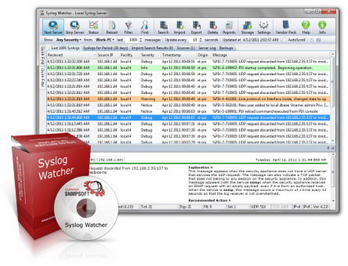Screen dimensions: 348x266
Task: Sort by the Source IP column header
Action: click(108, 55)
